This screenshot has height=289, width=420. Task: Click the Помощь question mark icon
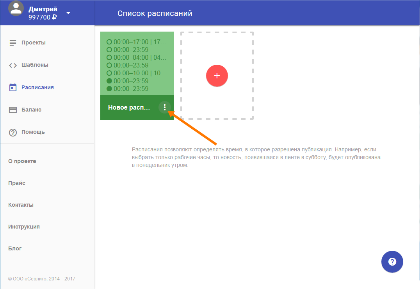13,132
